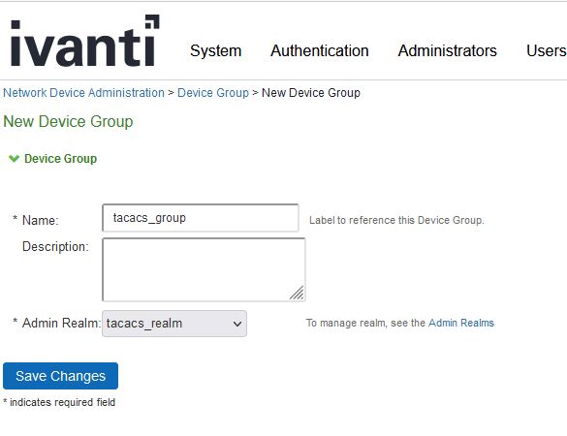This screenshot has height=436, width=567.
Task: Click the Description box resize handle
Action: pyautogui.click(x=297, y=293)
